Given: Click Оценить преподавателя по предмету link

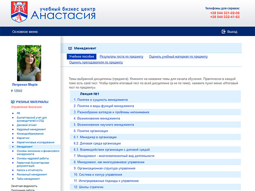Looking at the screenshot, I should pyautogui.click(x=96, y=62).
